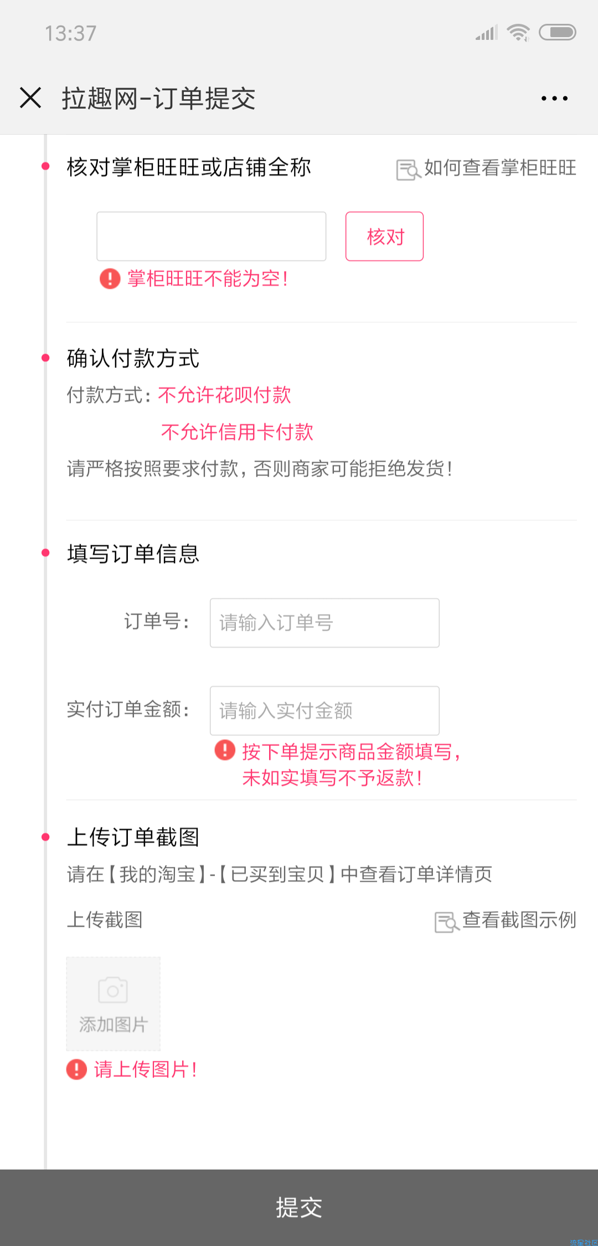Focus the 掌柜旺旺 shop name input box

pyautogui.click(x=212, y=236)
